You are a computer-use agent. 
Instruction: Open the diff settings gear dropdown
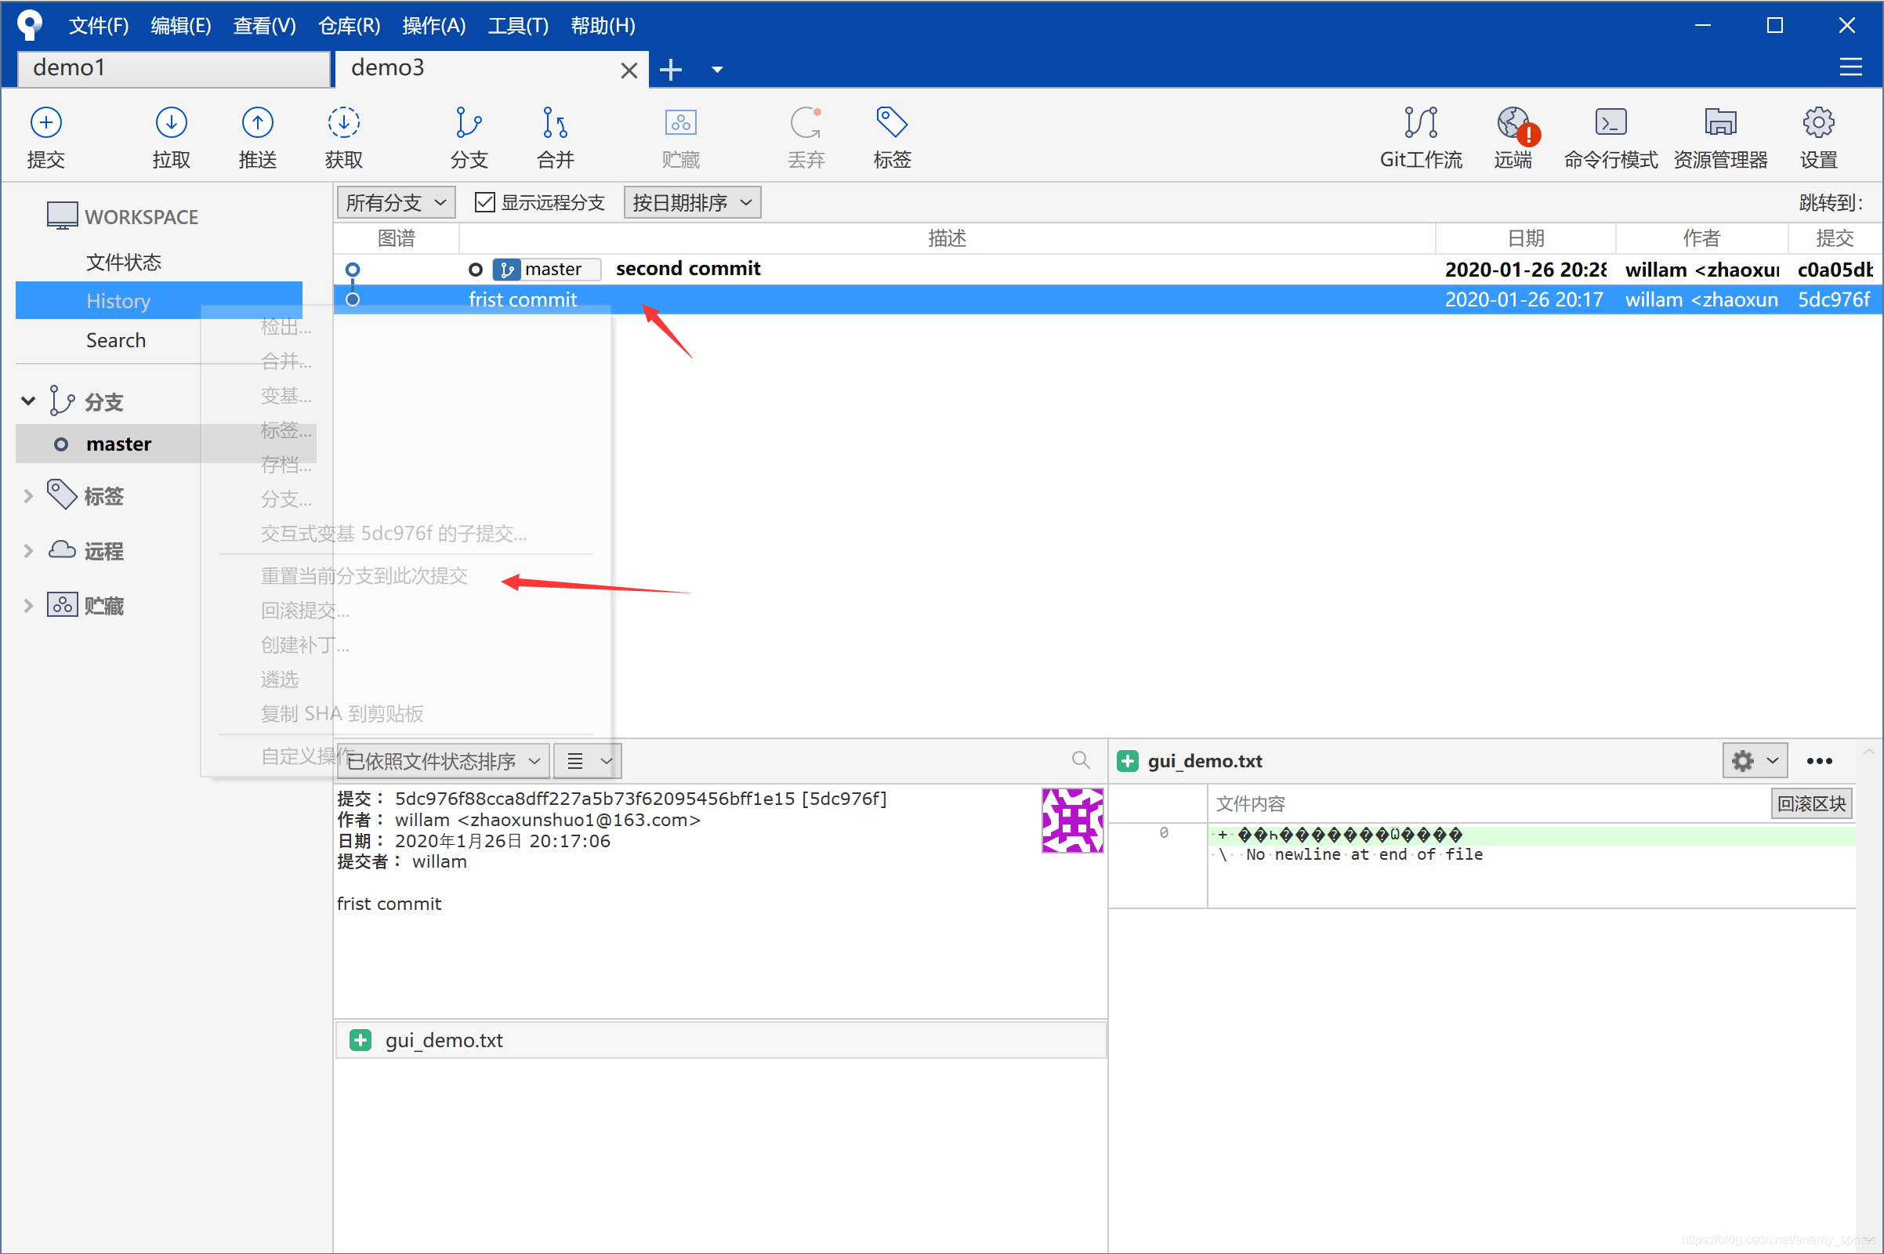(1754, 760)
